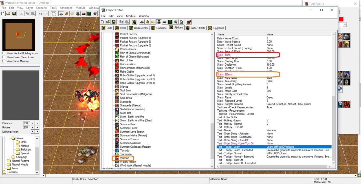Decrease camera Distance with left arrow
This screenshot has height=184, width=361.
(x=33, y=123)
